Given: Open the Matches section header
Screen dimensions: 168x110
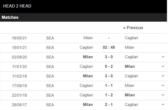Looking at the screenshot, I should click(10, 17).
